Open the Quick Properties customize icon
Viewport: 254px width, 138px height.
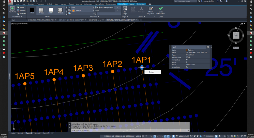(x=208, y=47)
